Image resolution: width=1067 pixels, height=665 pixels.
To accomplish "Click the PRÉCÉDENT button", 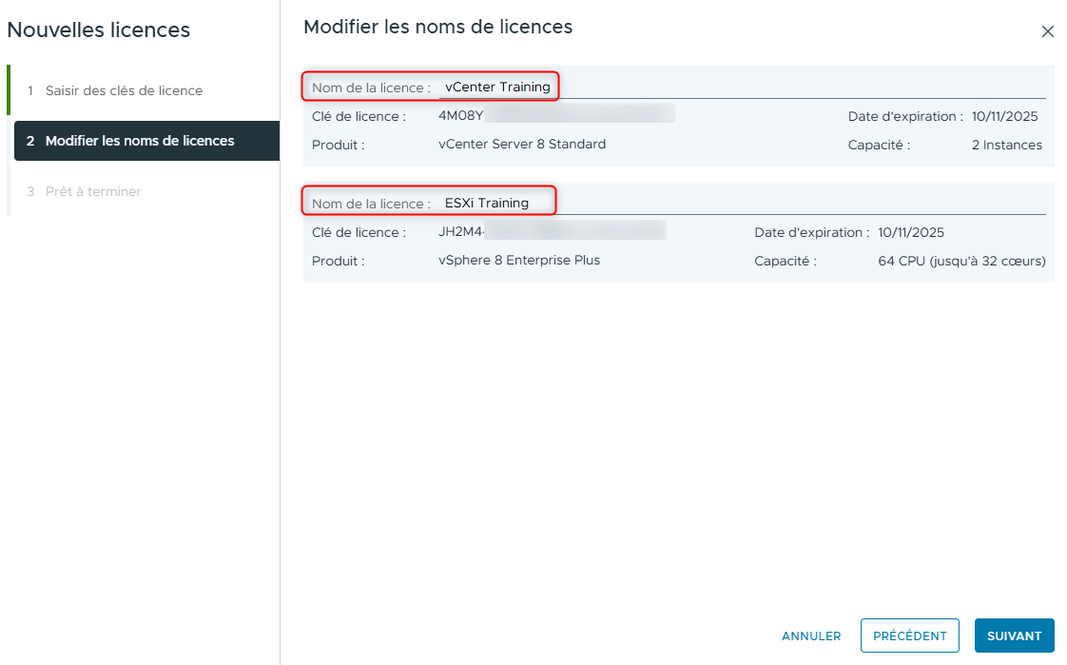I will point(909,636).
